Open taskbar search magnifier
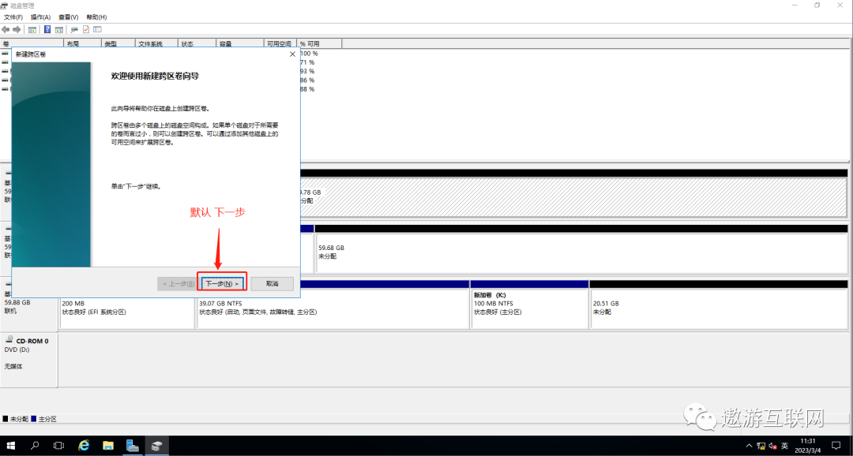 35,446
